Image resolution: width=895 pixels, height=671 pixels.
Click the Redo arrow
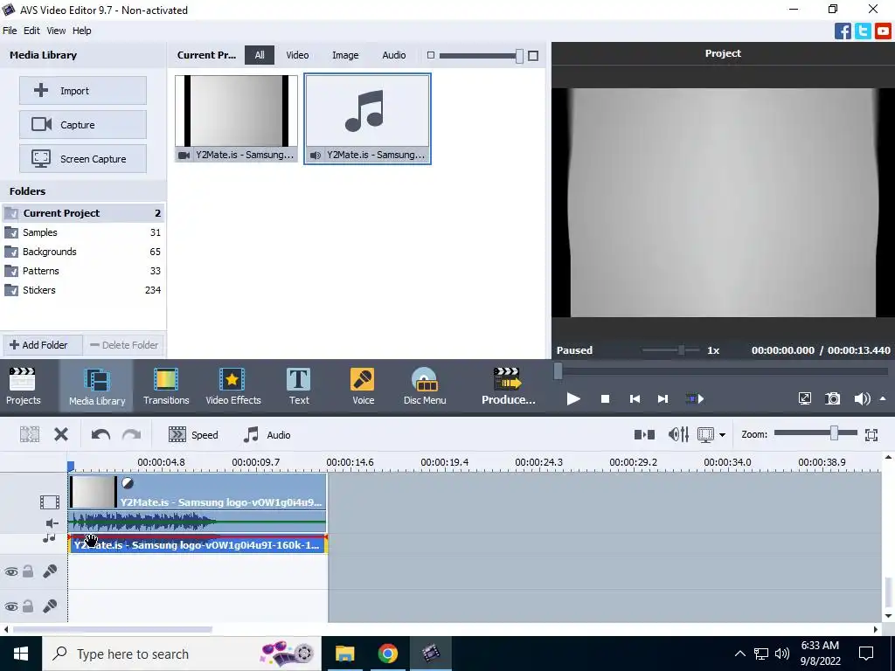[131, 435]
